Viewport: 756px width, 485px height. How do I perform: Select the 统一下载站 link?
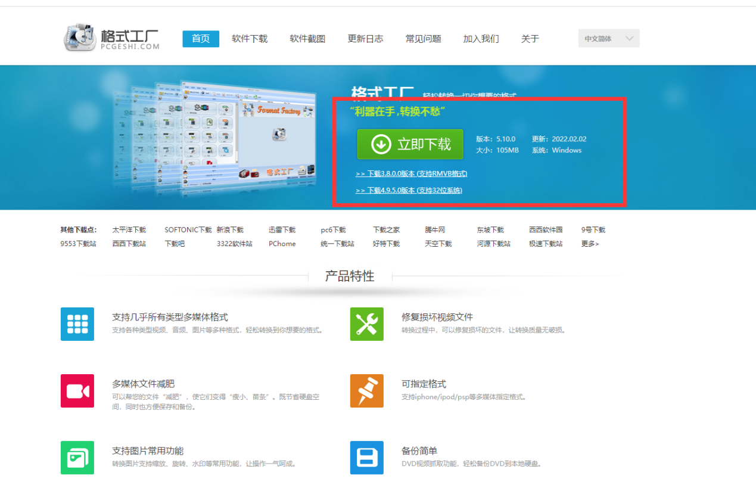click(337, 244)
